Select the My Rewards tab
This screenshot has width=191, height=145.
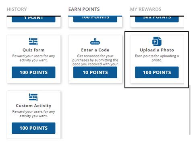pos(145,9)
